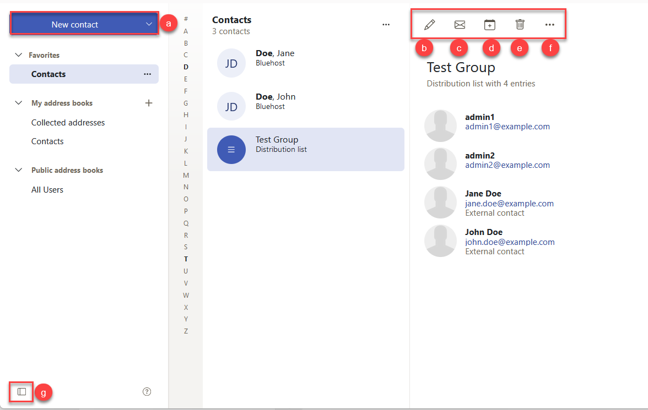Screen dimensions: 648x410
Task: Select Collected addresses in the sidebar
Action: point(68,122)
